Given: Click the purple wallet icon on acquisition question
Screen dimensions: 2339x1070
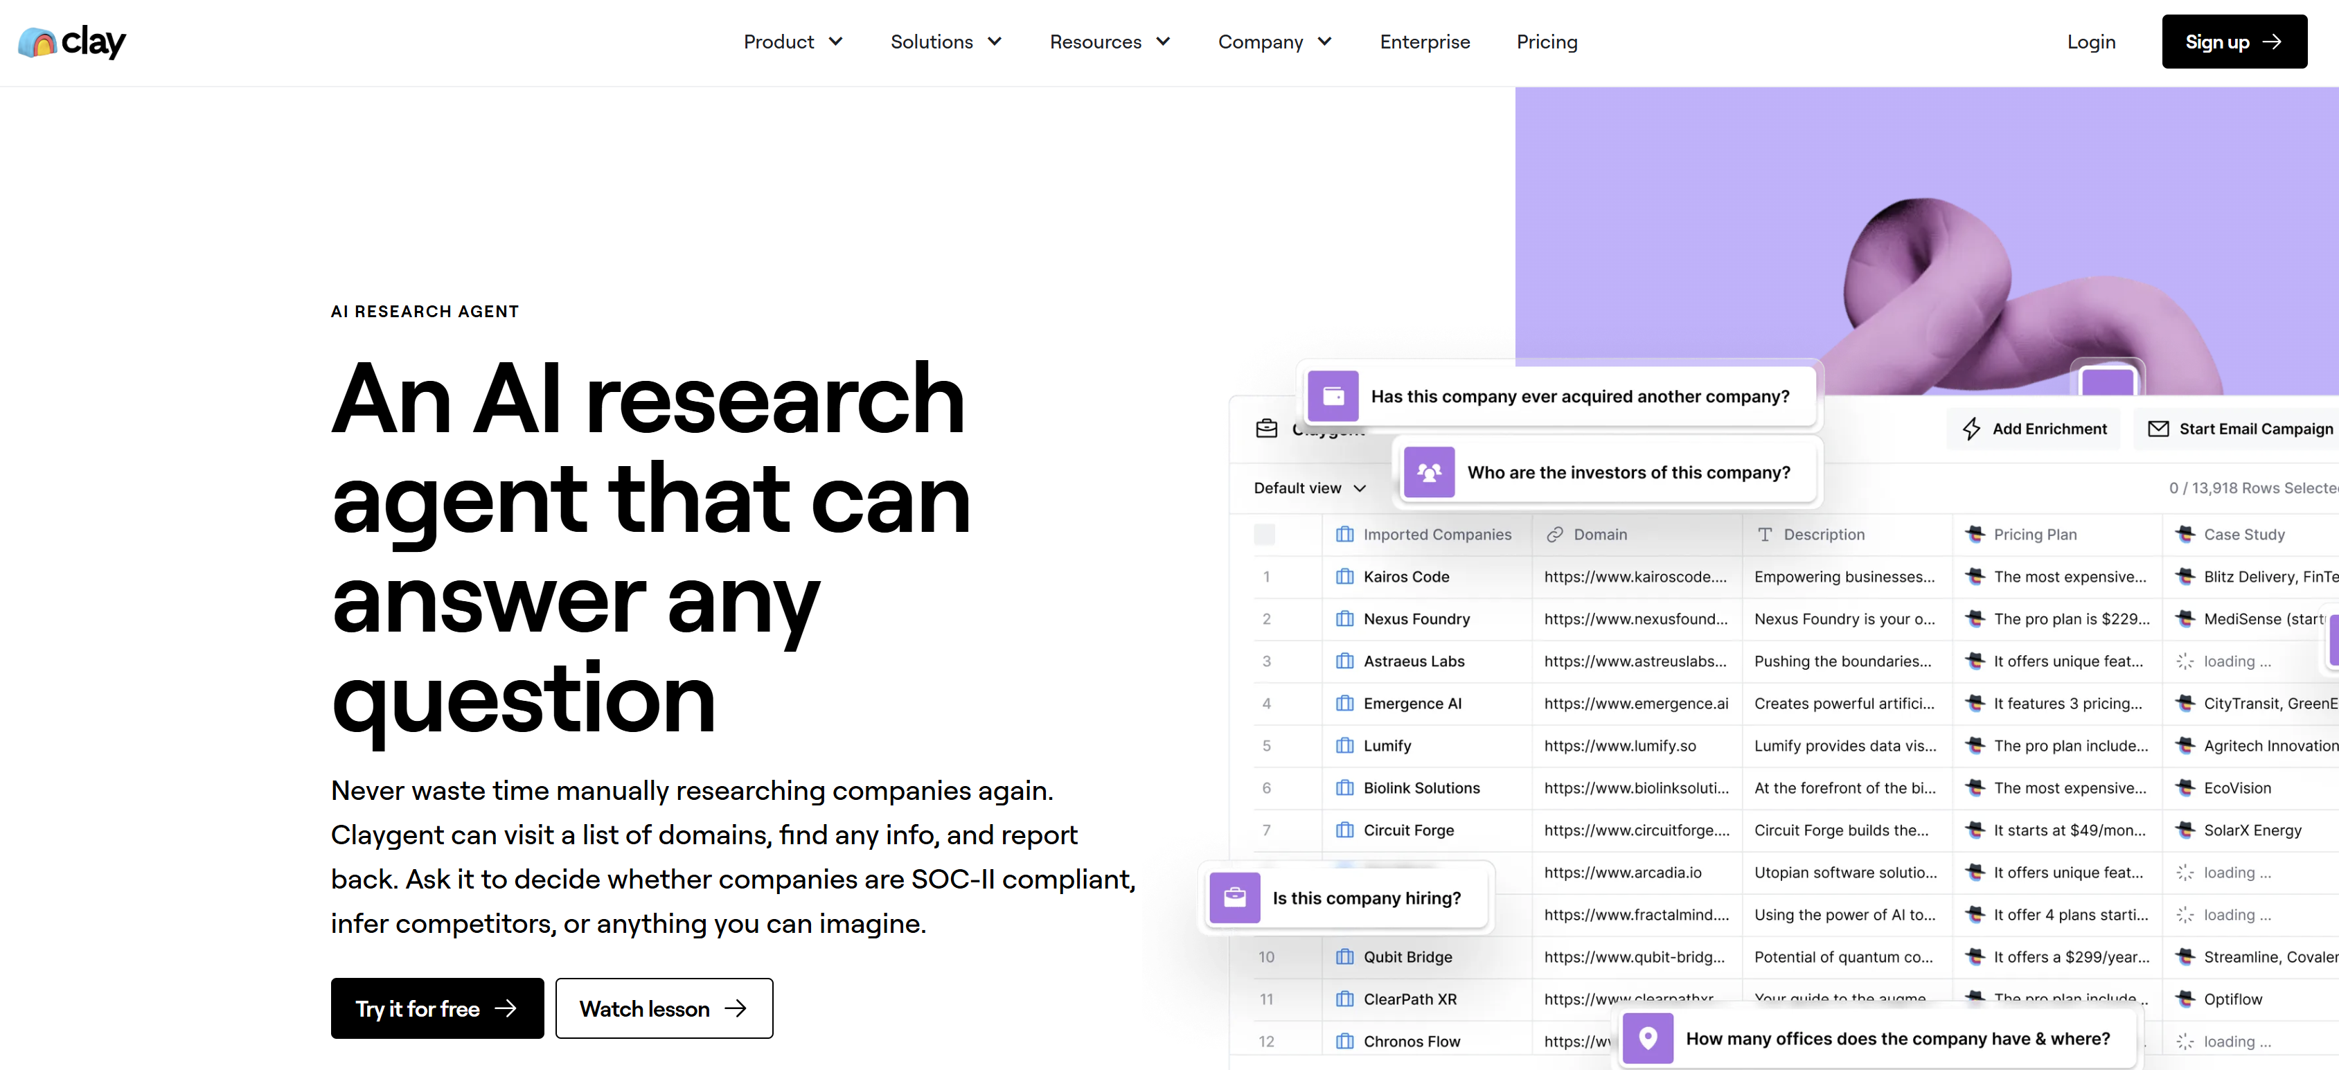Looking at the screenshot, I should tap(1333, 395).
